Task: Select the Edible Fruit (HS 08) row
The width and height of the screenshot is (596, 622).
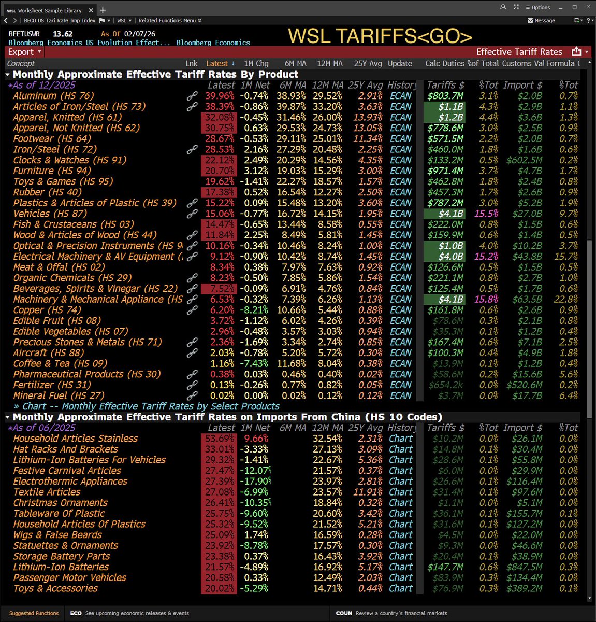Action: point(292,321)
